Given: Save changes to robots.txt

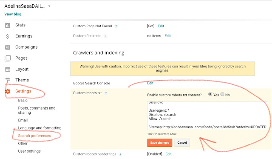Looking at the screenshot, I should [160, 143].
